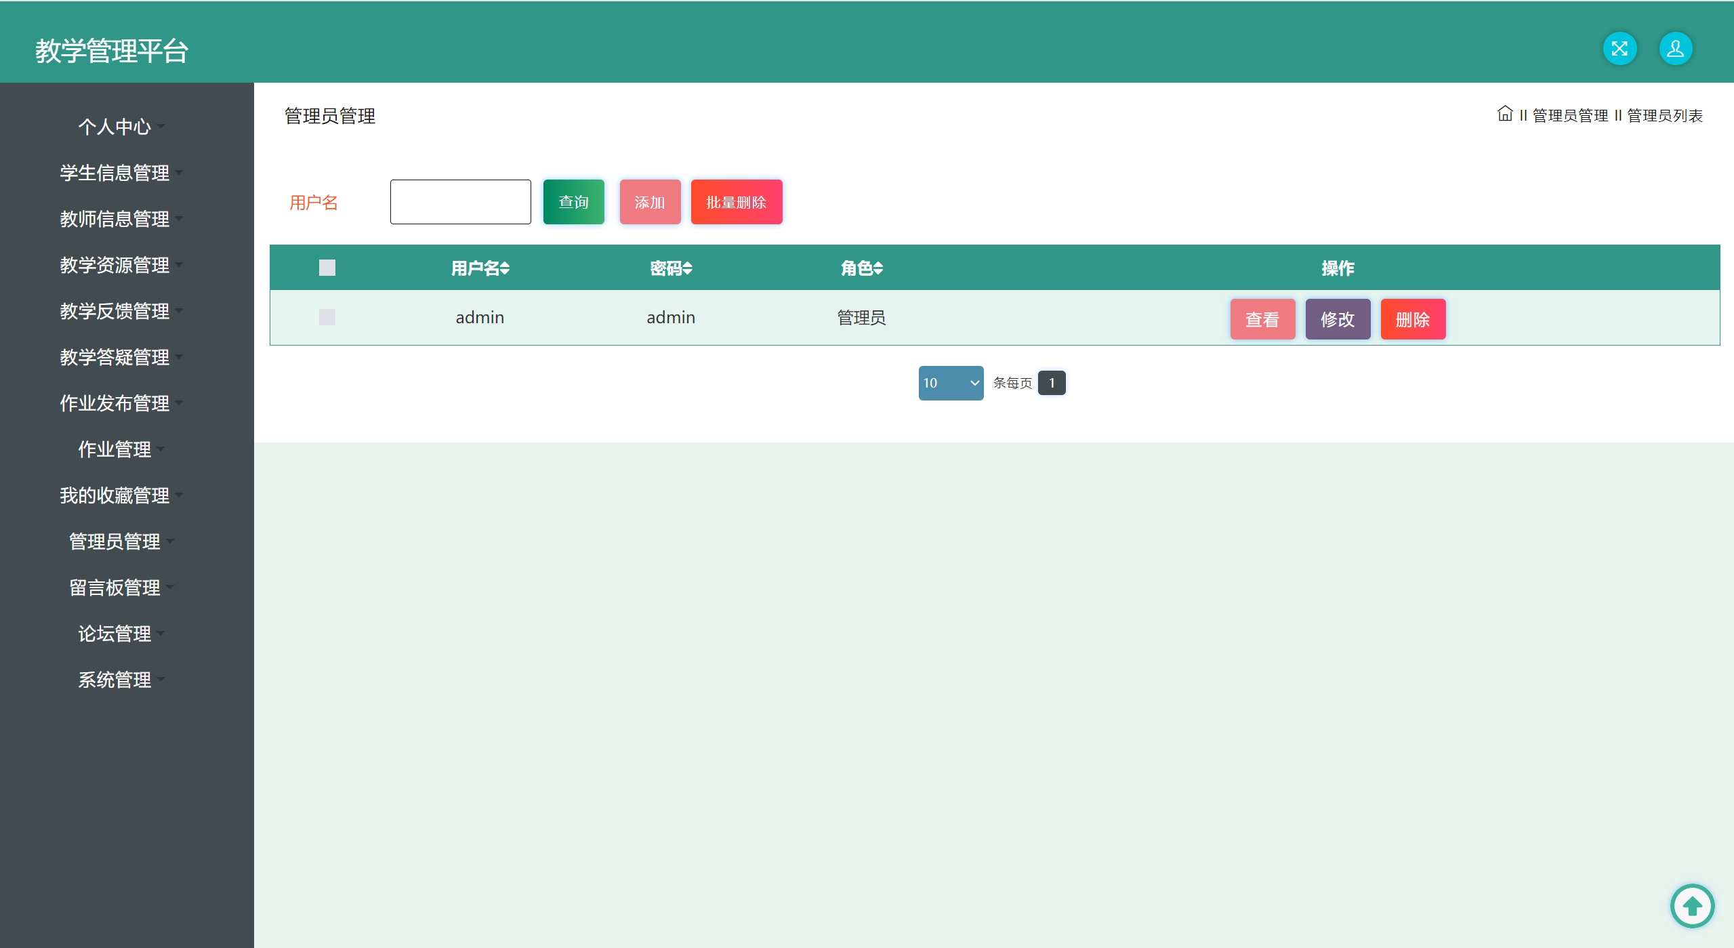Check the admin row checkbox
This screenshot has width=1734, height=948.
click(x=327, y=317)
